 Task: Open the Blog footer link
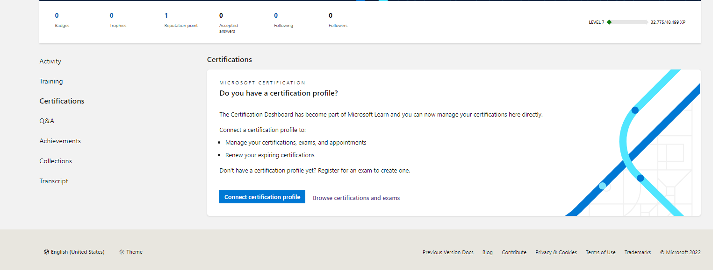488,252
